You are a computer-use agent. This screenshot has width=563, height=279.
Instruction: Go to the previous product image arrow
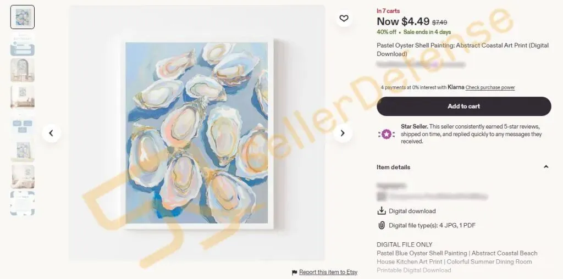click(x=51, y=133)
